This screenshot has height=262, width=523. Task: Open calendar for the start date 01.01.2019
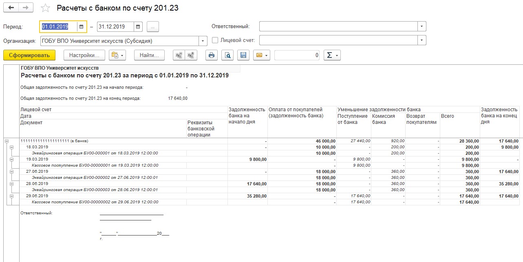point(81,26)
